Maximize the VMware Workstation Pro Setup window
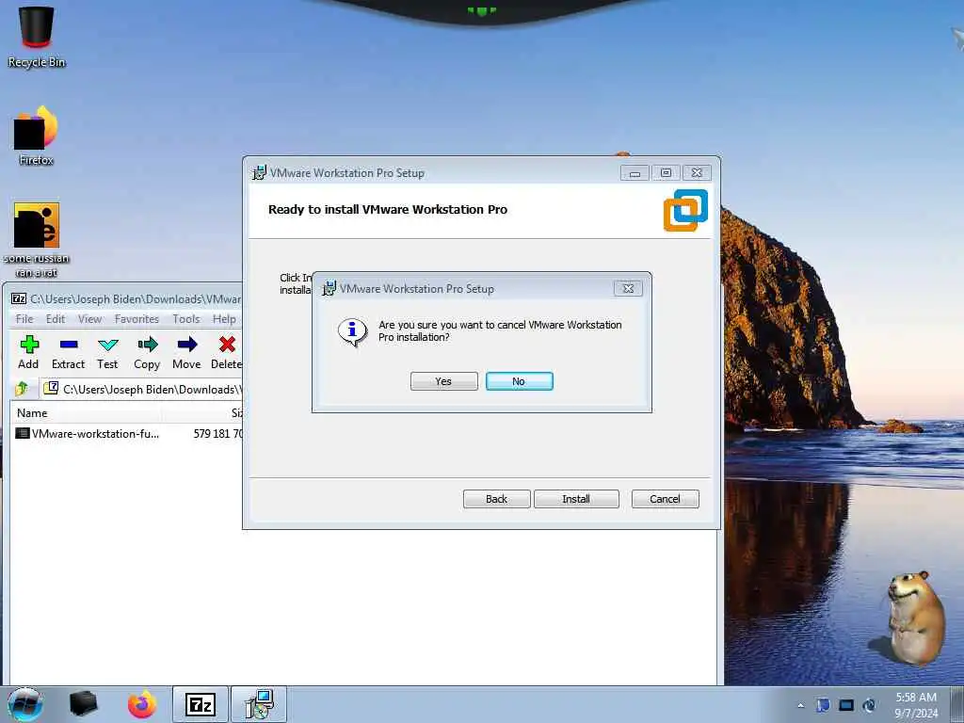 tap(666, 173)
